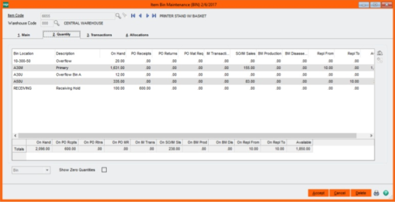Screen dimensions: 395x202
Task: Click the Sage application icon in the title bar
Action: tap(5, 5)
